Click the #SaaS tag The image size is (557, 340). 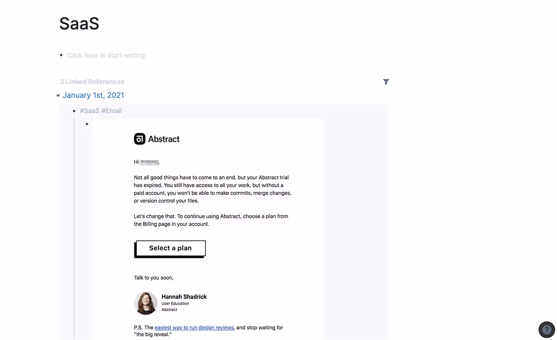89,111
